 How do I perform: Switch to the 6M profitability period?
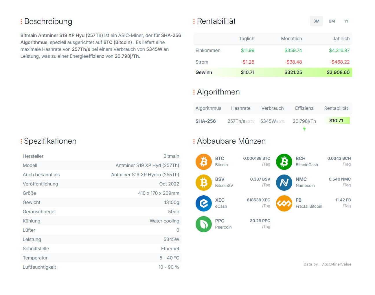[x=332, y=21]
